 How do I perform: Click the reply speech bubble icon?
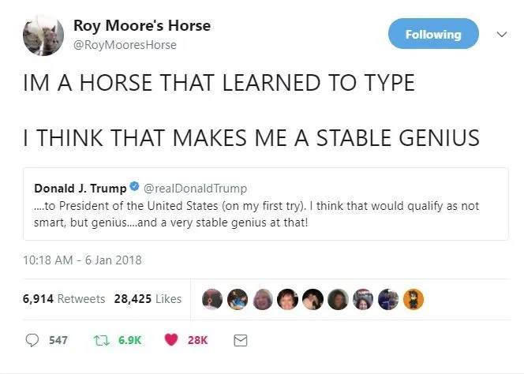(x=32, y=340)
